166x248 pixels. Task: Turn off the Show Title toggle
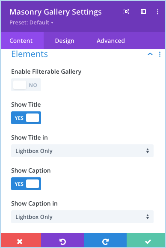pos(26,118)
